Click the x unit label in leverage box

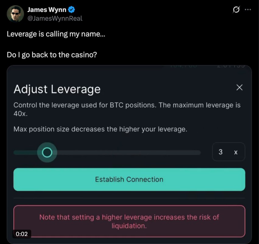pyautogui.click(x=236, y=152)
